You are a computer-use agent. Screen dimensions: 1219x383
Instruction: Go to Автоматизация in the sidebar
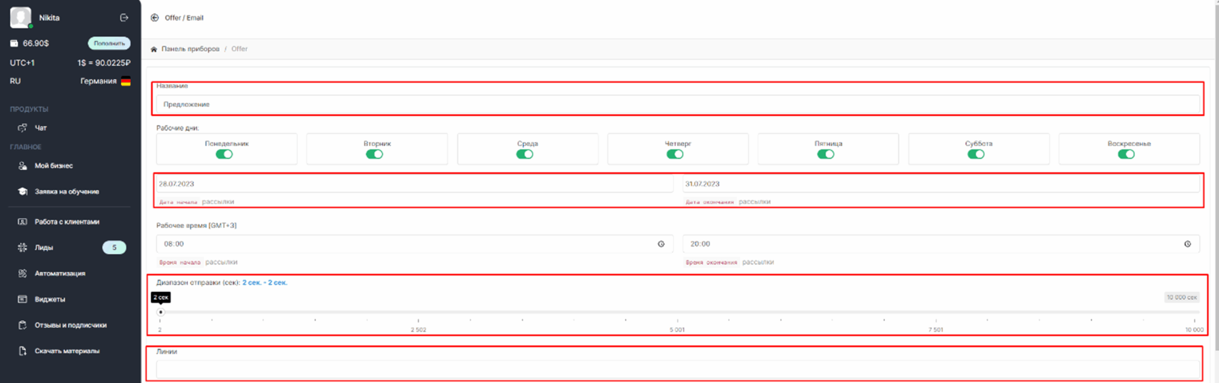(x=60, y=273)
